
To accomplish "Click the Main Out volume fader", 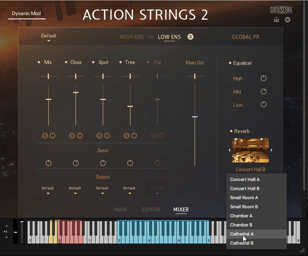I will [195, 117].
